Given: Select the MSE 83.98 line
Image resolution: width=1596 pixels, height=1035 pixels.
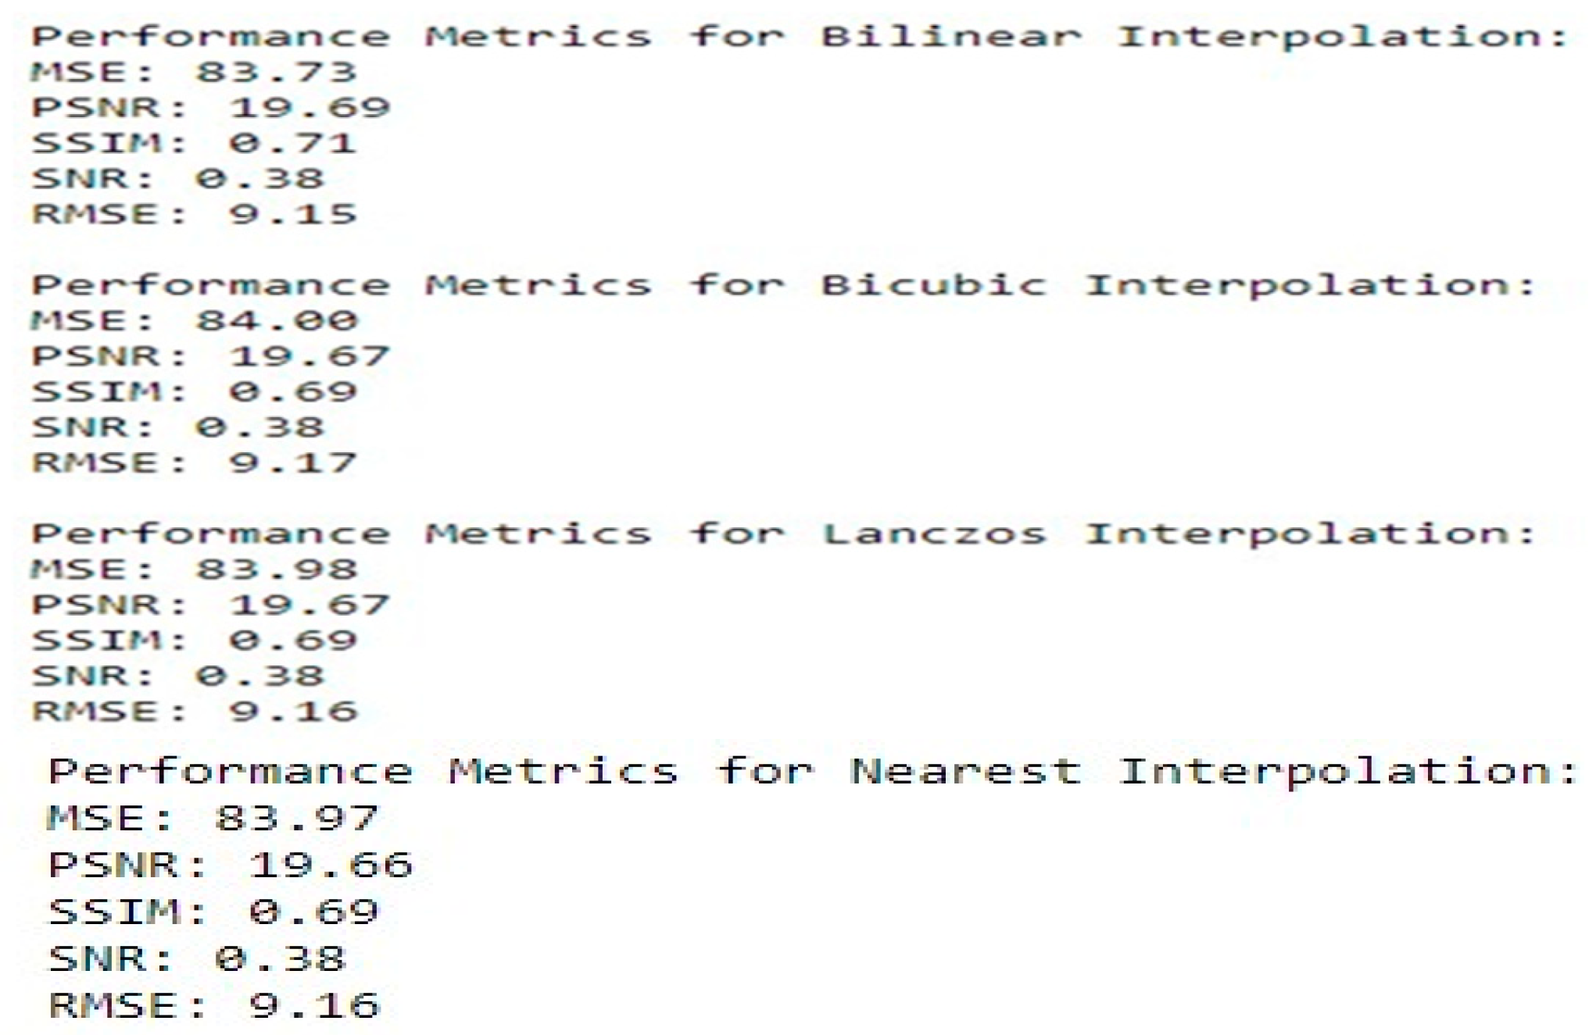Looking at the screenshot, I should (x=194, y=569).
